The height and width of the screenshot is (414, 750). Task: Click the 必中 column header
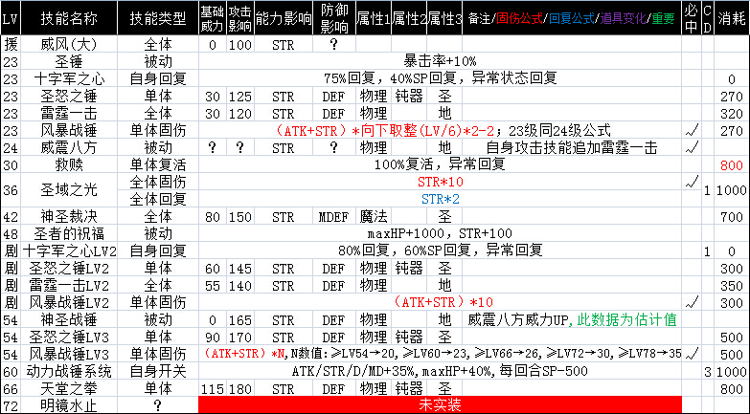(x=692, y=18)
